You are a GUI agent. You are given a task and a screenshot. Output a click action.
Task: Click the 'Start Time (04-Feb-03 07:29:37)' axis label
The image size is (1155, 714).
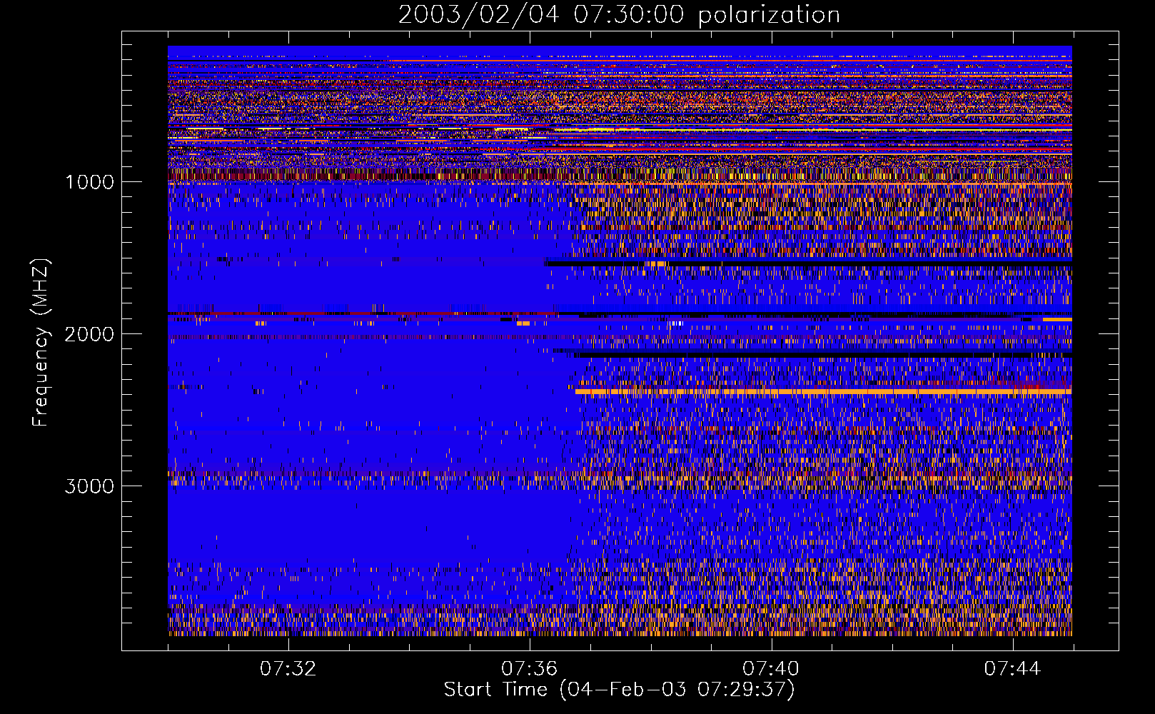[x=619, y=690]
